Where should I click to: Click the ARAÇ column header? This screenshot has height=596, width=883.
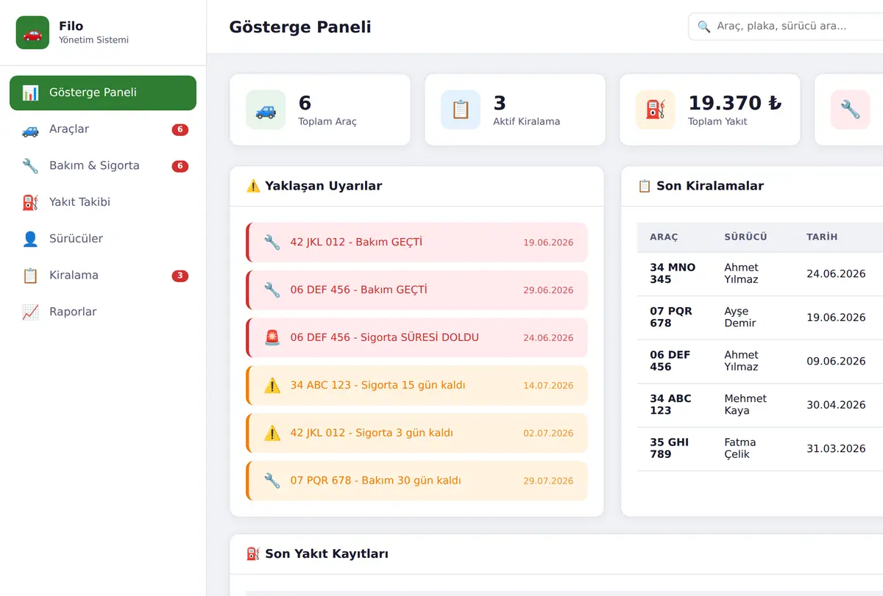pos(664,237)
